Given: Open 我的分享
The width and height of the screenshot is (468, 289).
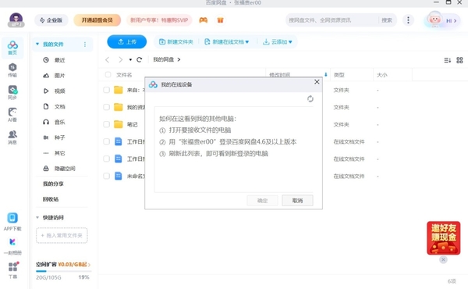Looking at the screenshot, I should pos(53,184).
